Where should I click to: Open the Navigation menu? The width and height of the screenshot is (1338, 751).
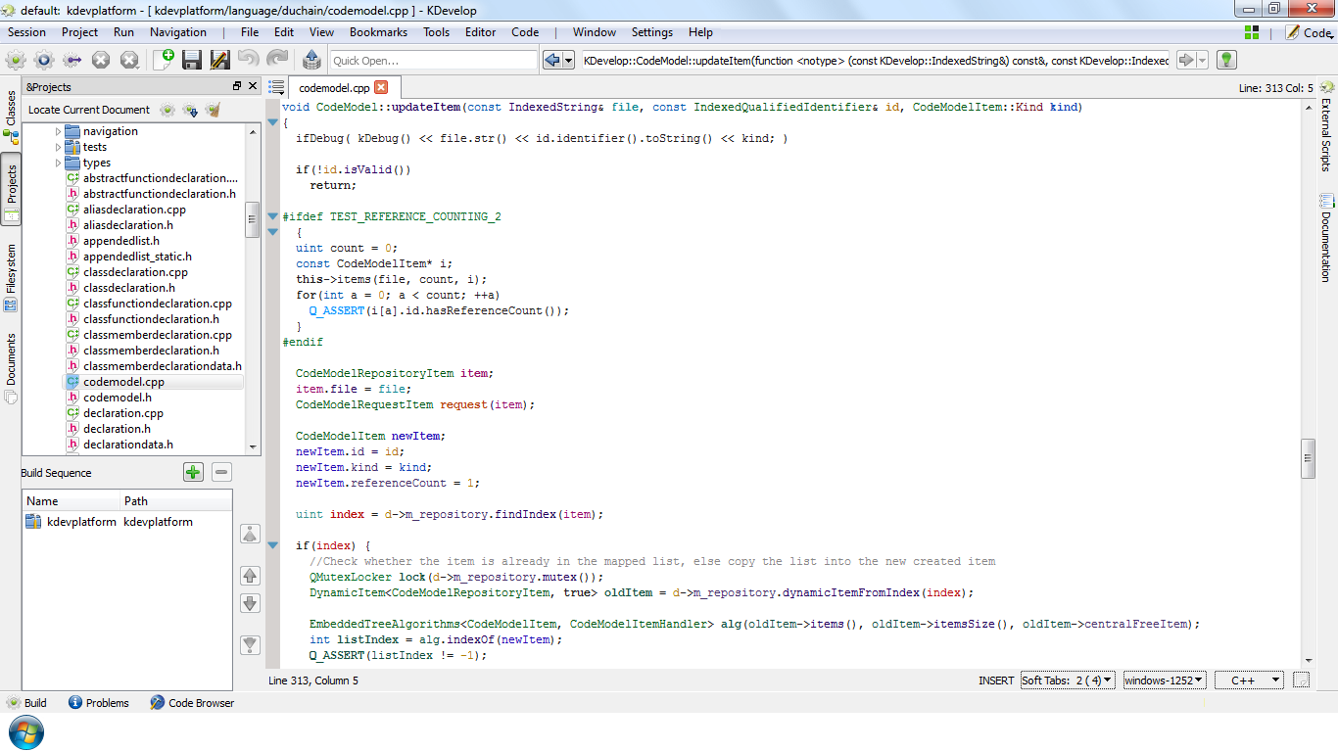click(178, 32)
